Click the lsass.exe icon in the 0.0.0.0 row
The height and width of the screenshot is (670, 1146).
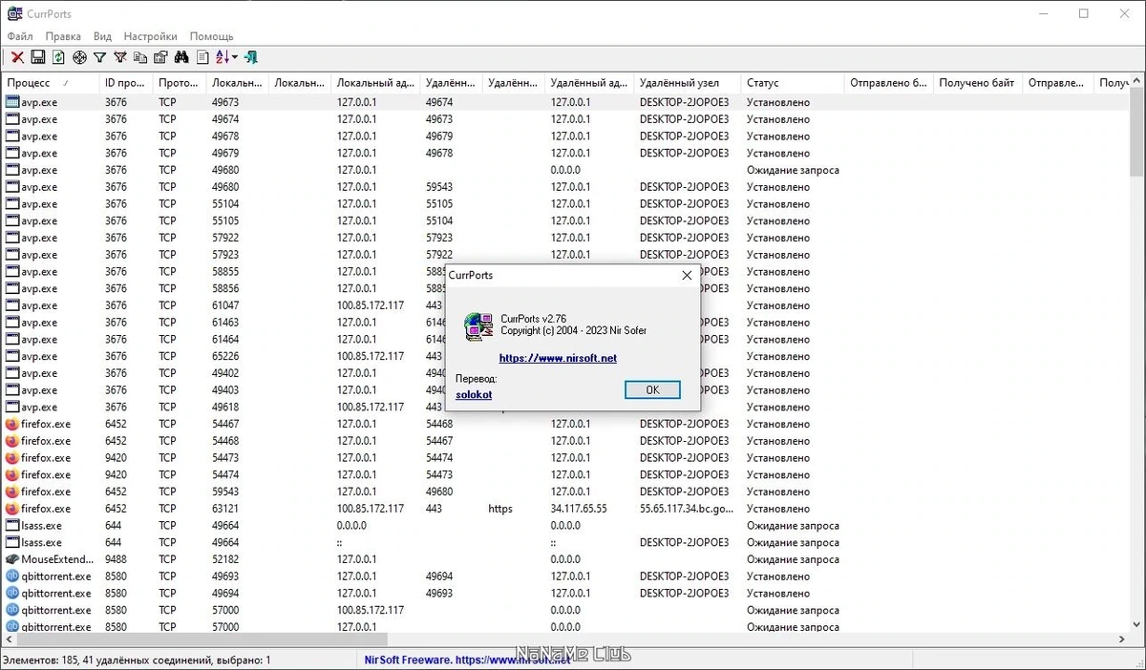(12, 526)
